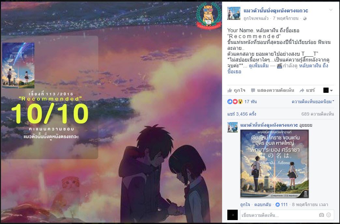Open the แมวตัวนั้นนั่งดูหนังตรงแถวc page name at top
The image size is (340, 224).
click(x=276, y=11)
